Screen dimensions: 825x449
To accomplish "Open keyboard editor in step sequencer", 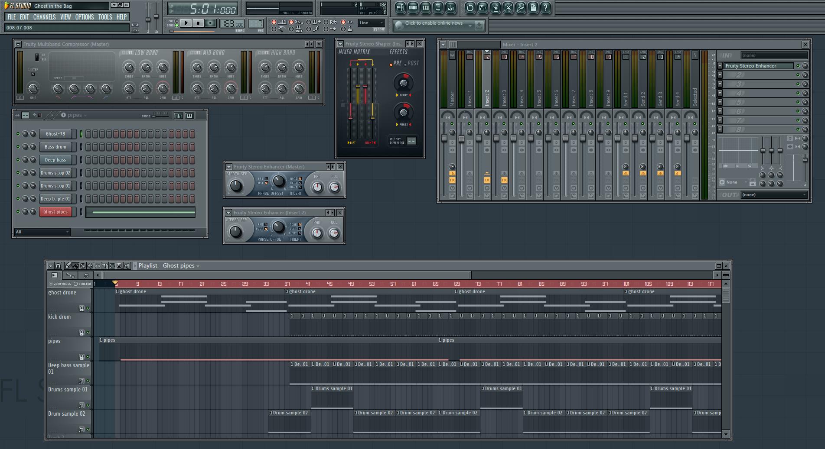I will point(189,116).
